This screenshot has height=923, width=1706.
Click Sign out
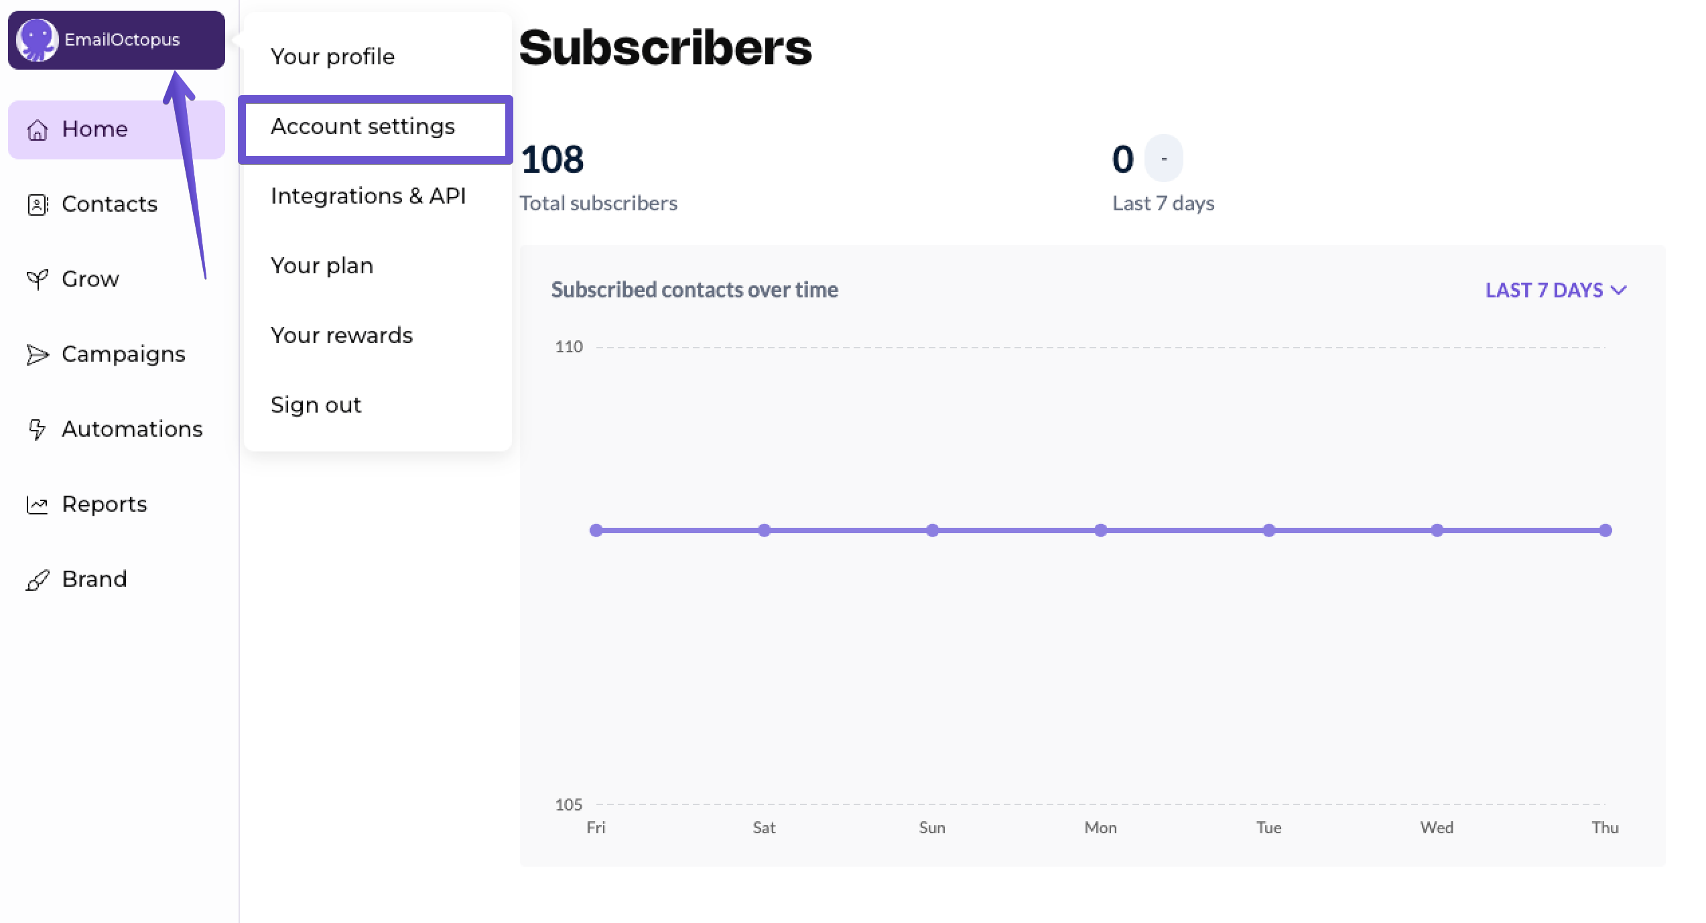(x=316, y=405)
